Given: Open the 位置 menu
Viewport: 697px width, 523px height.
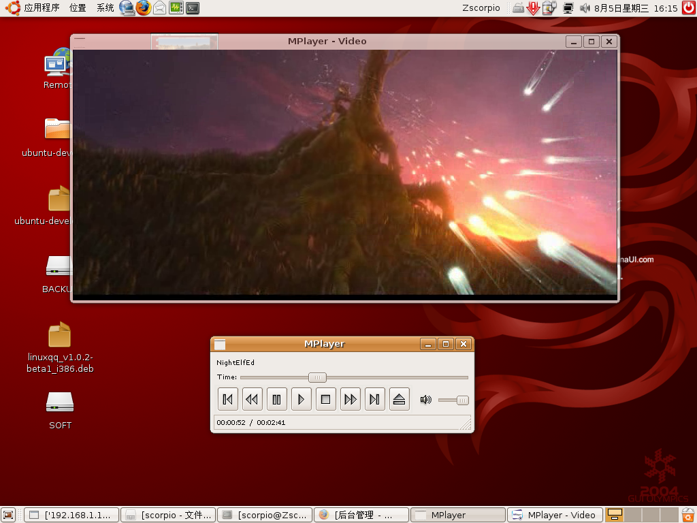Looking at the screenshot, I should pos(77,8).
